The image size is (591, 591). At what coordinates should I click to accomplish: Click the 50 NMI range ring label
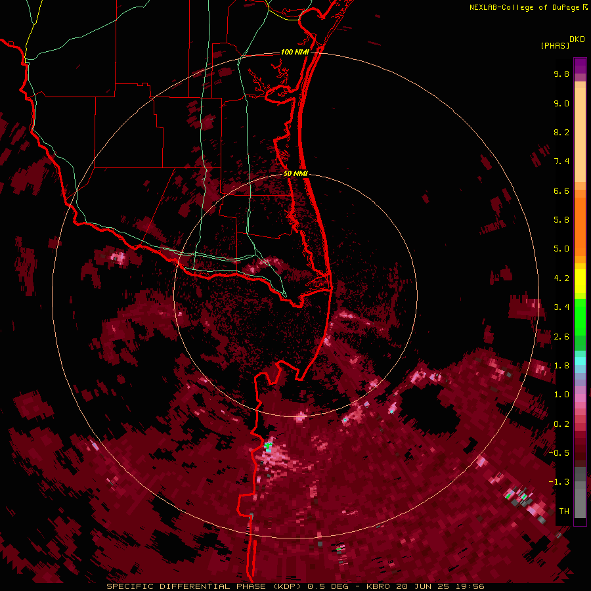pos(295,173)
